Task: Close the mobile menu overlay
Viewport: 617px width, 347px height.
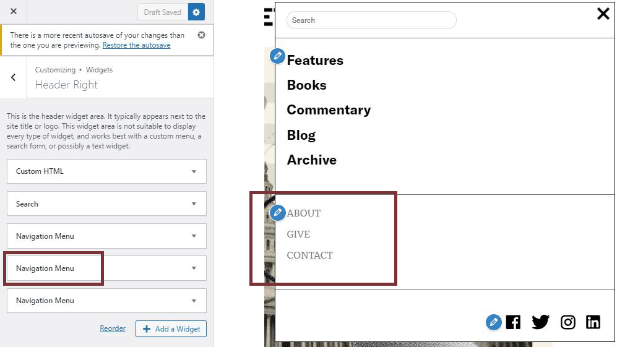Action: point(603,14)
